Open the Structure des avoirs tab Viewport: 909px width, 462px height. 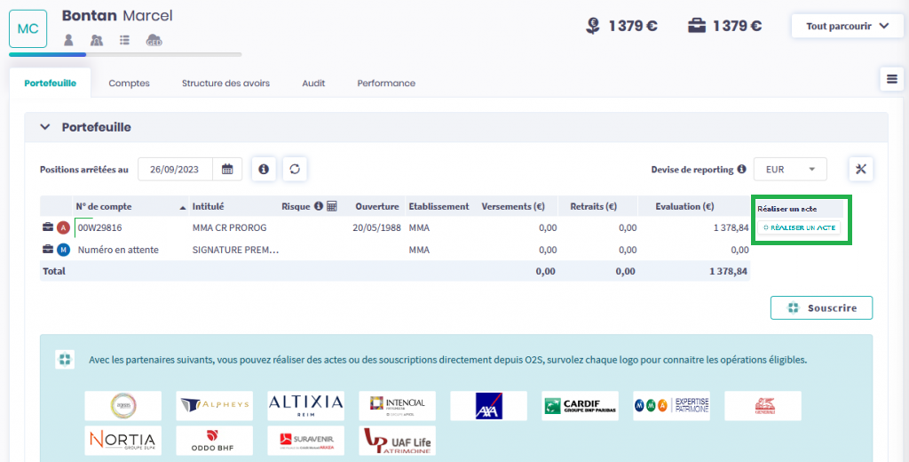point(225,84)
